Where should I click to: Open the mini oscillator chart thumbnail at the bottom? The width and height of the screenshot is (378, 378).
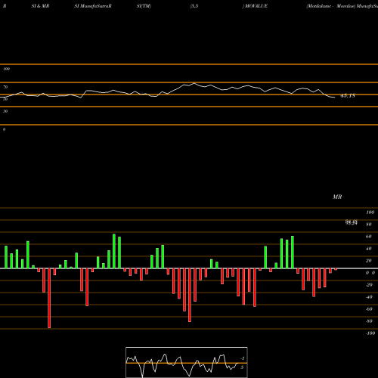tap(187, 362)
